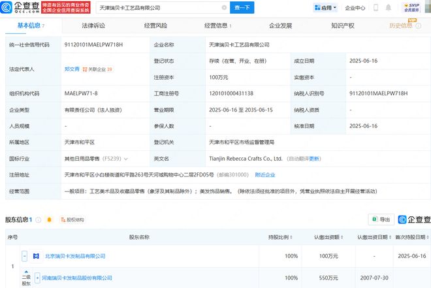Screen dimensions: 431x288
Task: Expand the 国标行业 F5239 chevron
Action: point(126,159)
